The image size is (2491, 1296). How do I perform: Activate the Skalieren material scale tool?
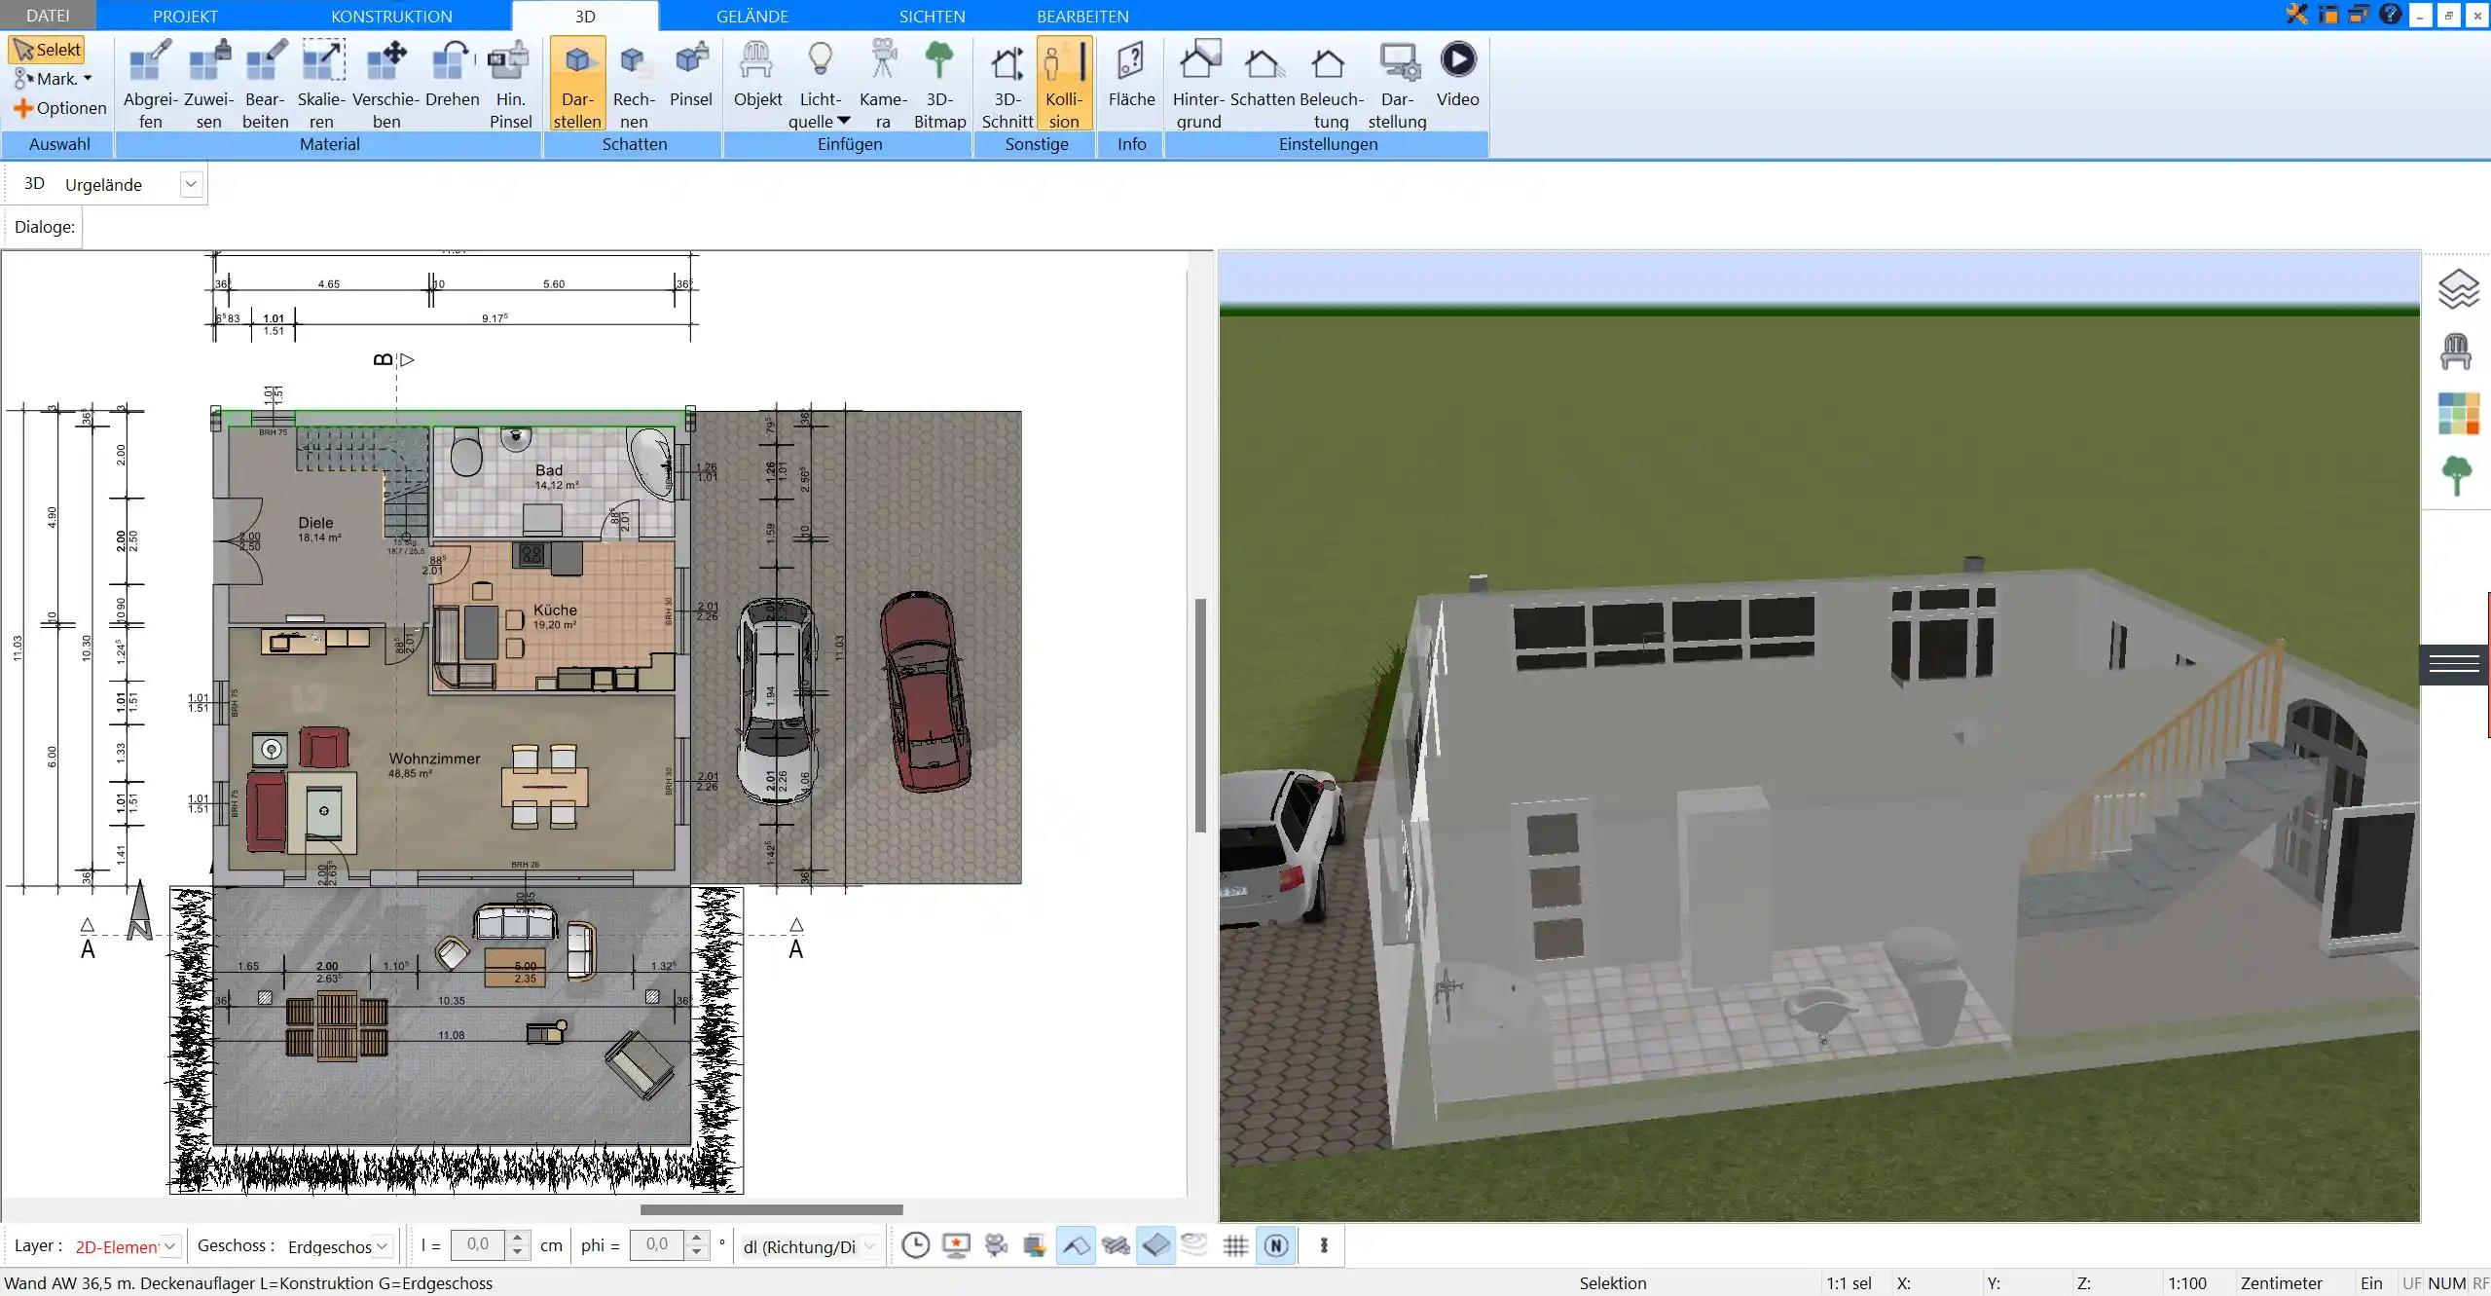click(x=322, y=84)
